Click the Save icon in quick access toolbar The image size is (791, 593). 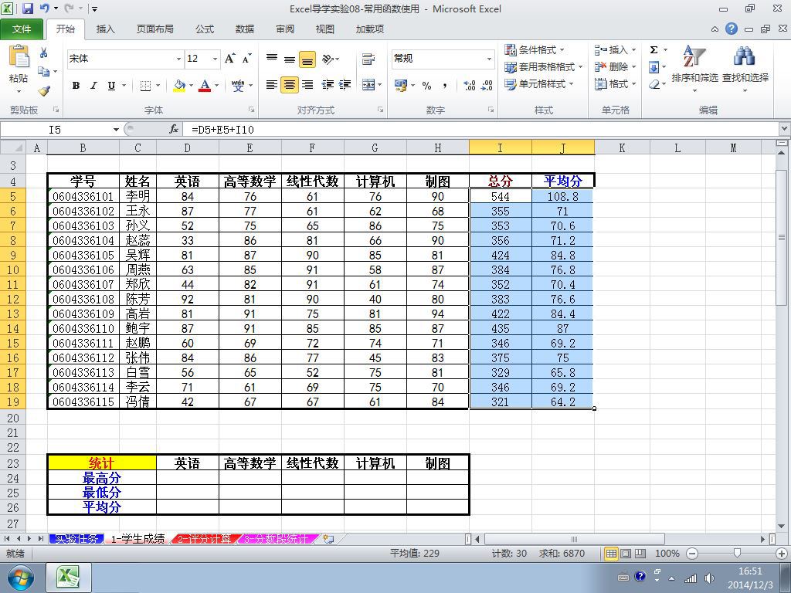[x=27, y=8]
